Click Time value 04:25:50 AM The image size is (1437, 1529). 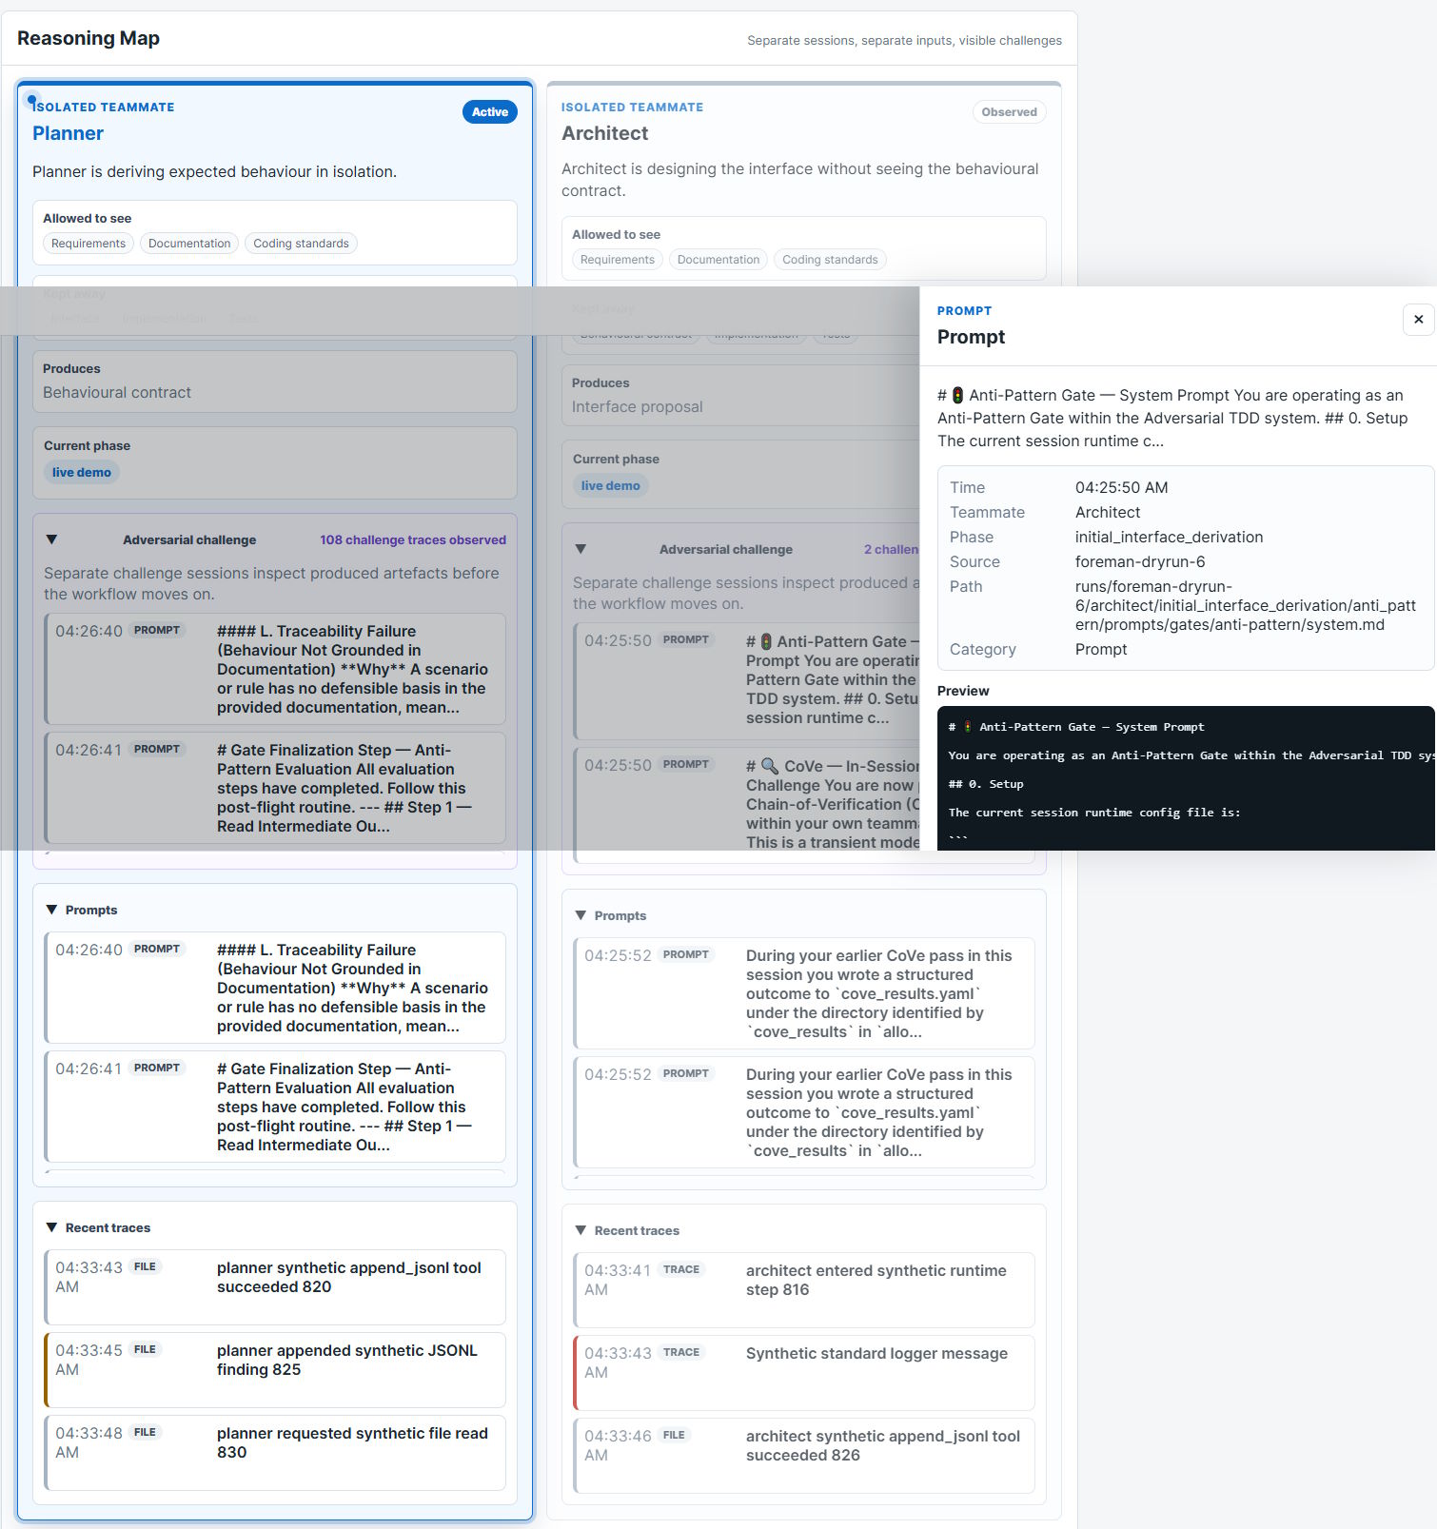point(1121,487)
